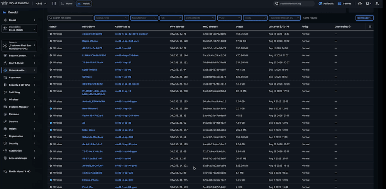Viewport: 386px width, 189px height.
Task: Click the Search Networking field
Action: (x=294, y=4)
